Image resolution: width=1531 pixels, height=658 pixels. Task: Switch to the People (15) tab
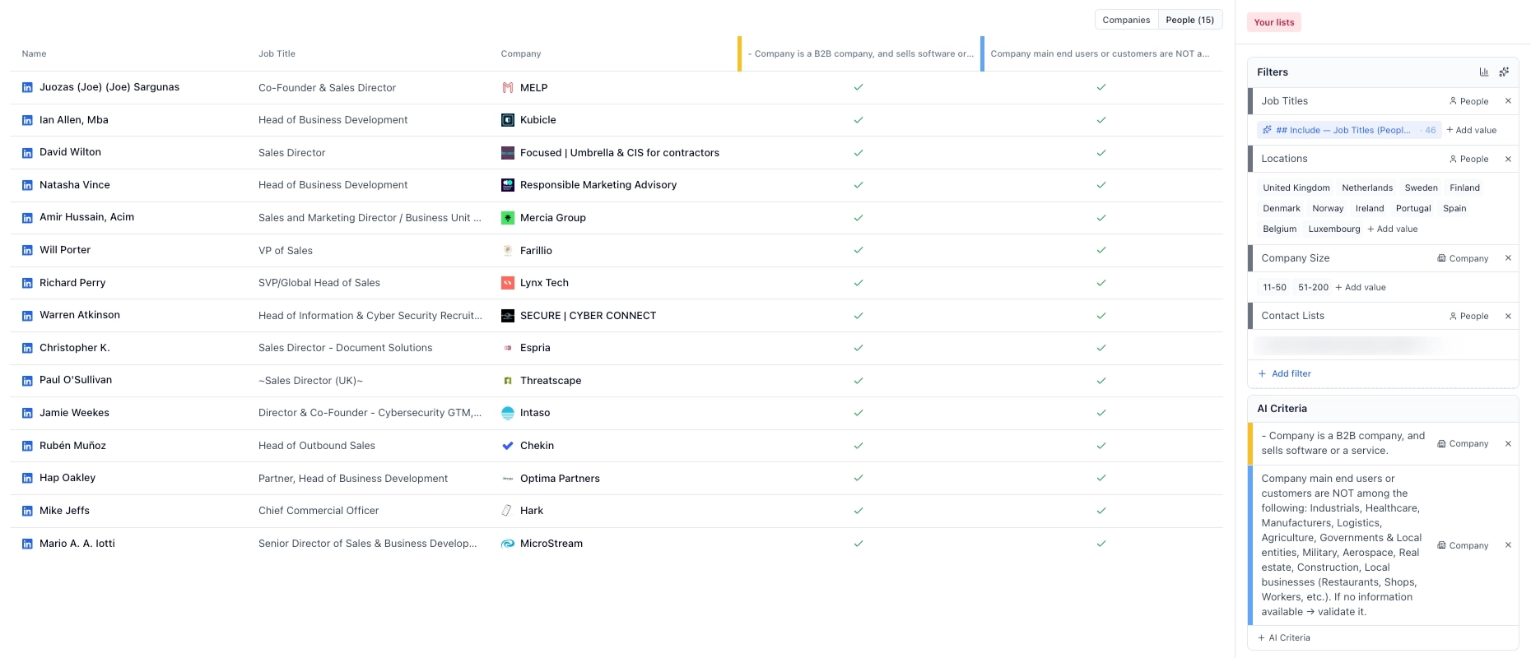(x=1189, y=20)
